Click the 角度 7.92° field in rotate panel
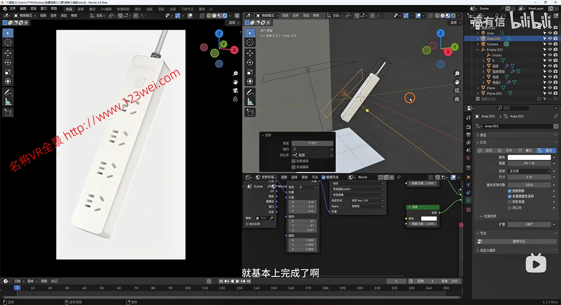 (x=313, y=143)
